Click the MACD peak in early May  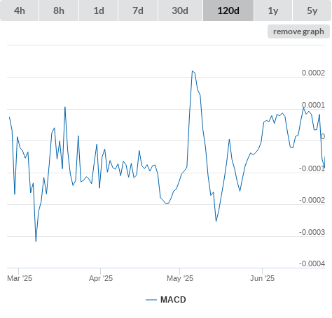[x=193, y=71]
